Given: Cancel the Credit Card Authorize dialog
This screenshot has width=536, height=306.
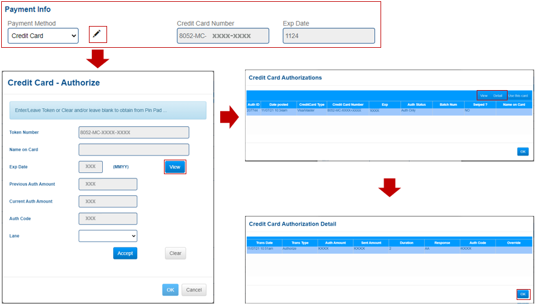Looking at the screenshot, I should click(194, 290).
